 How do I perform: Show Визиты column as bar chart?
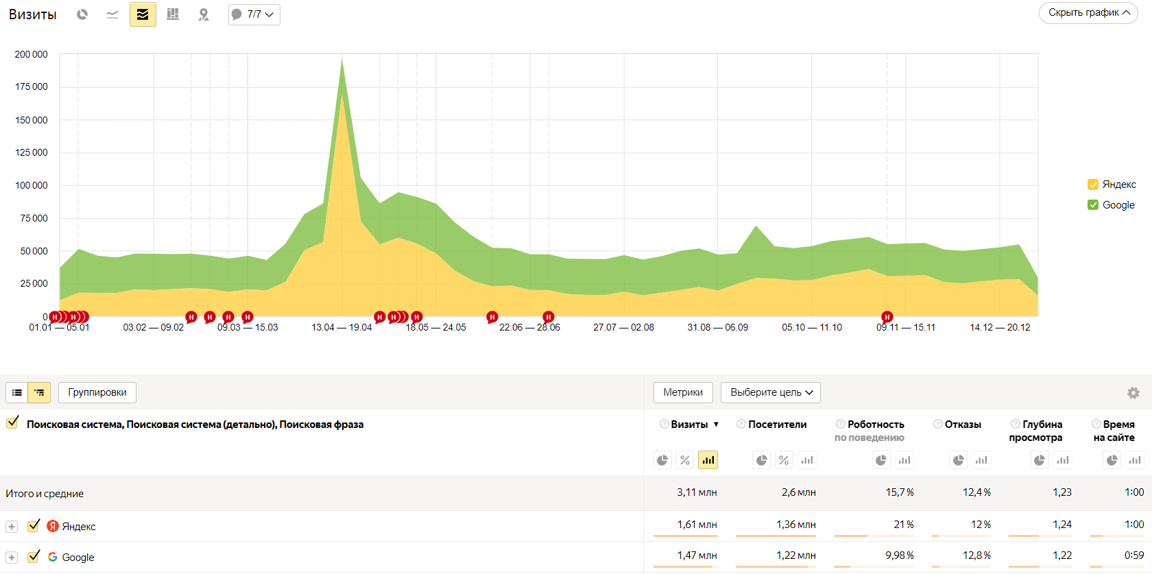(708, 460)
